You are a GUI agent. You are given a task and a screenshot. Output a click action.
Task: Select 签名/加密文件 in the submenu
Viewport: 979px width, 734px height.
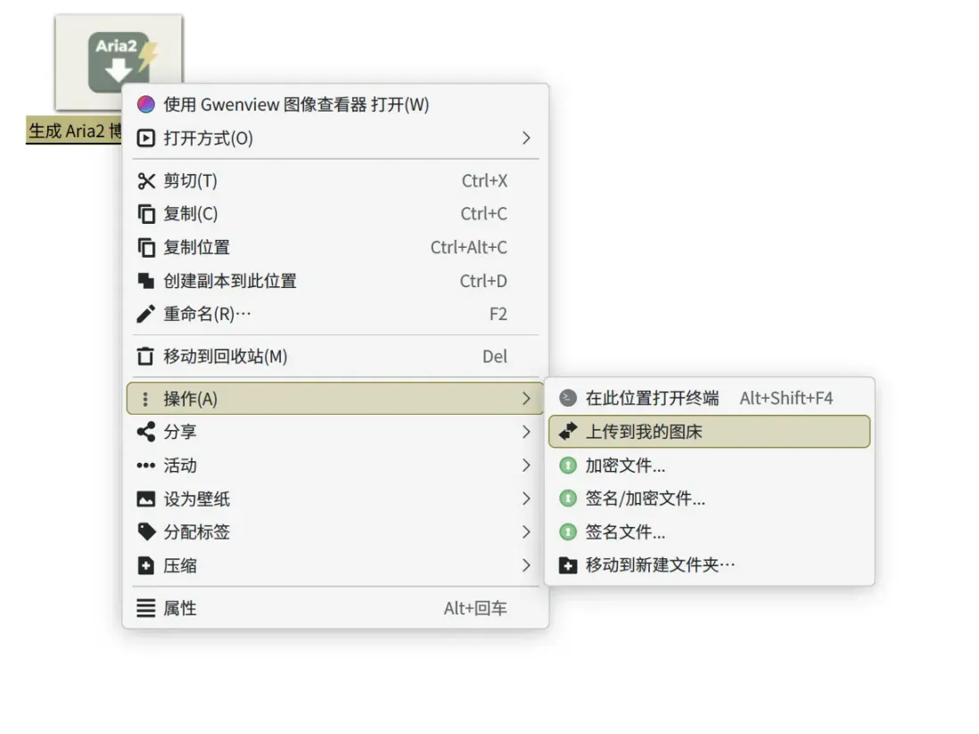click(645, 499)
